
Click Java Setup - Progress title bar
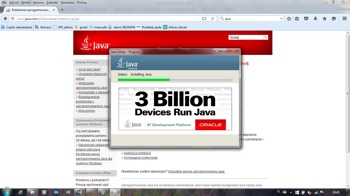[161, 52]
